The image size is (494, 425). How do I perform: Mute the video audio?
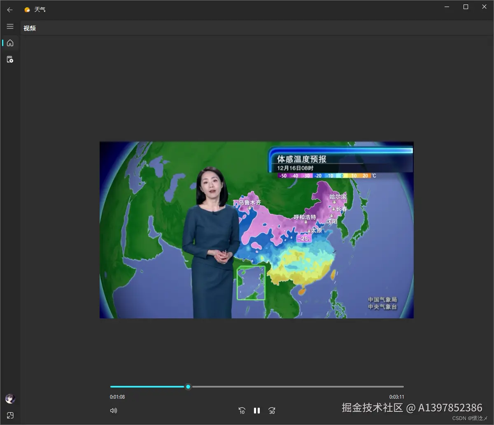[x=114, y=411]
